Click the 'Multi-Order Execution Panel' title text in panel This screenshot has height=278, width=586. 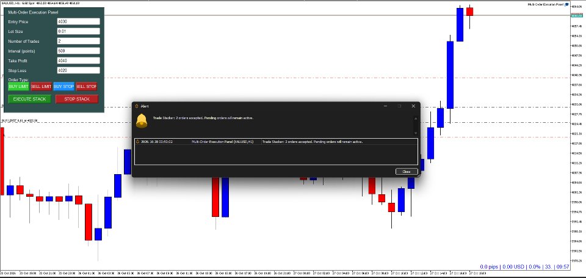click(x=33, y=12)
